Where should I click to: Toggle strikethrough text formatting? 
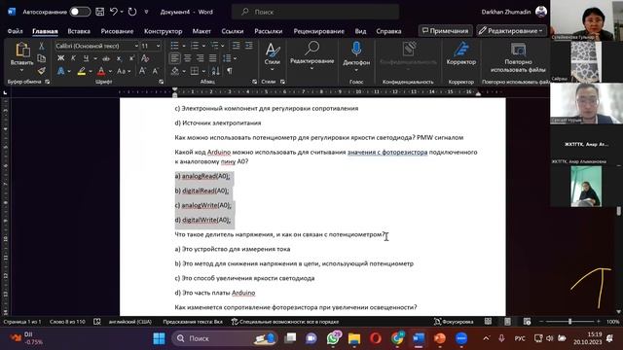click(x=106, y=58)
